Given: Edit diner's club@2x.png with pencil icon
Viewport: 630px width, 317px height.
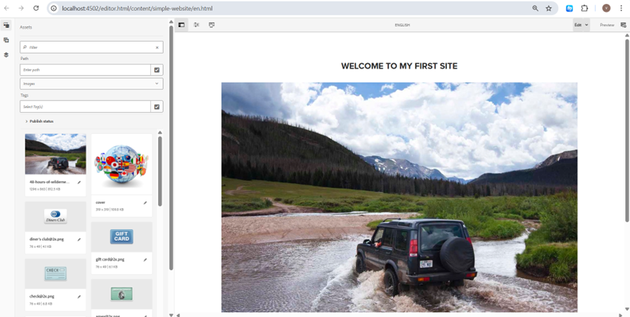Looking at the screenshot, I should coord(79,239).
